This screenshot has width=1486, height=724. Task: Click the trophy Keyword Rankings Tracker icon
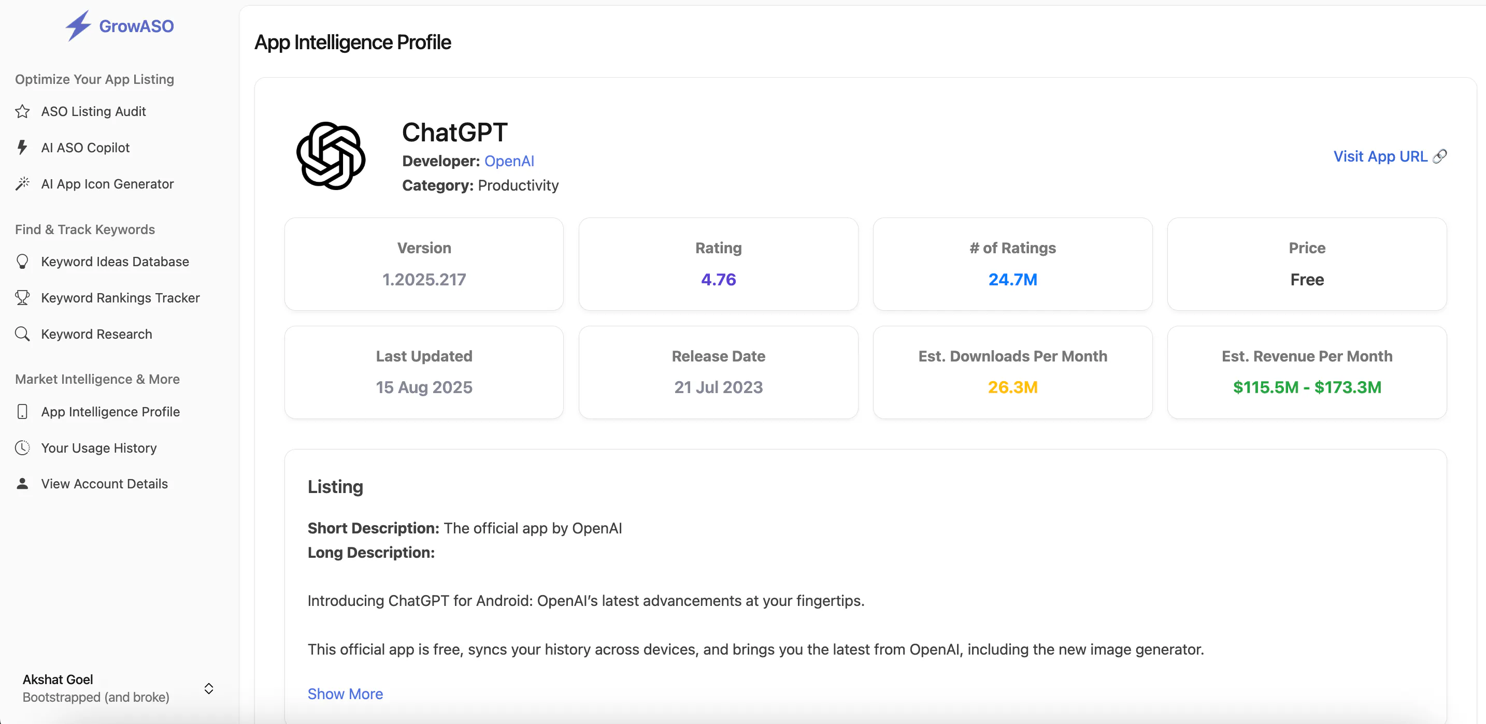point(22,298)
